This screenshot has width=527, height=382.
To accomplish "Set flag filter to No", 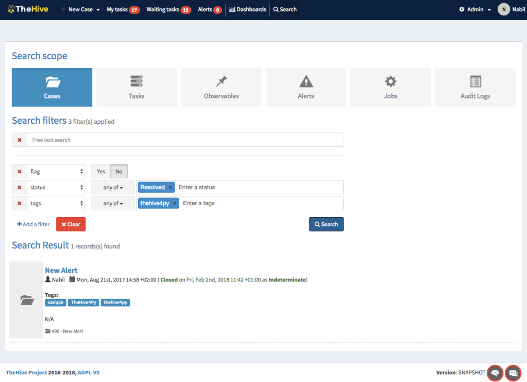I will [119, 171].
